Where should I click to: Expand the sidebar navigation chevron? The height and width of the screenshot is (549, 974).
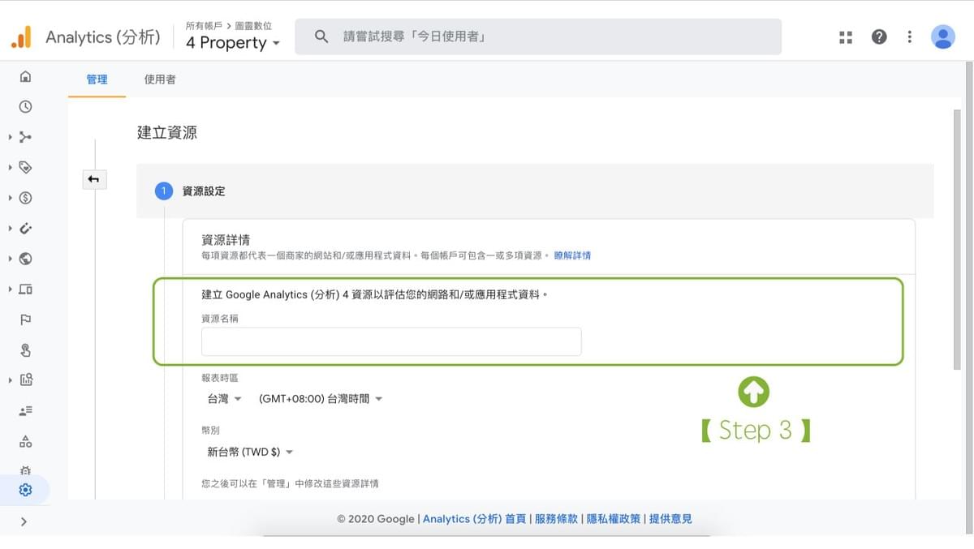[x=24, y=521]
